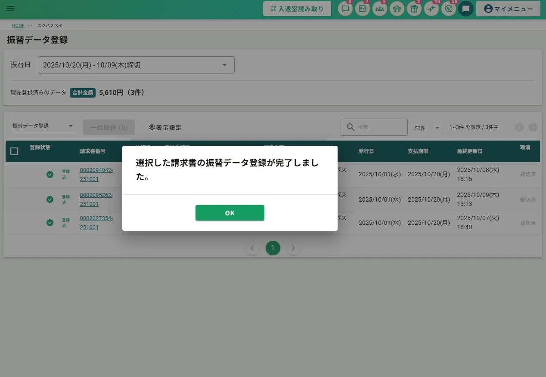The width and height of the screenshot is (546, 377).
Task: Click the crossed-out circle icon with badge 58
Action: click(448, 9)
